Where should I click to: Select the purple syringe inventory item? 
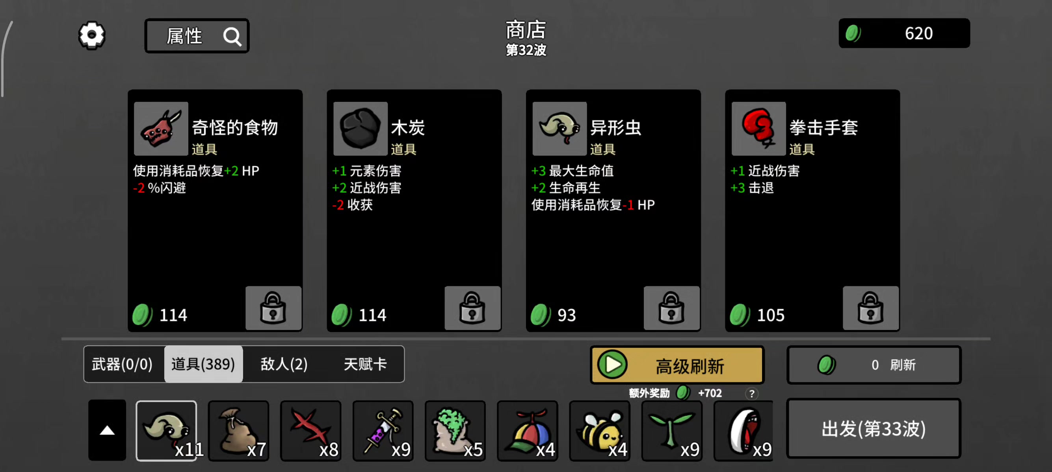383,431
